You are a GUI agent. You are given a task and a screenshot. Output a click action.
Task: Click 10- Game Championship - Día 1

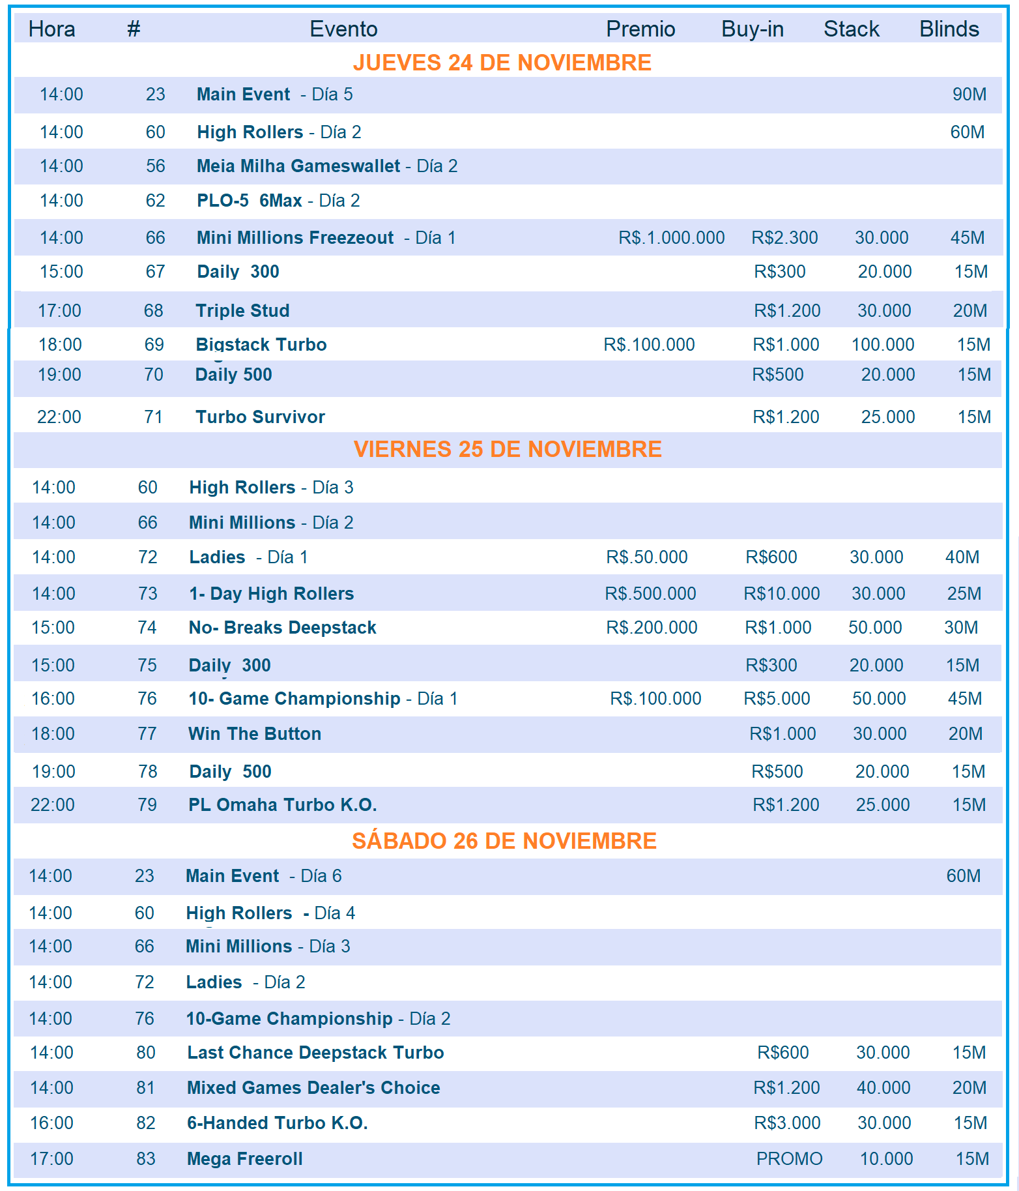(323, 699)
